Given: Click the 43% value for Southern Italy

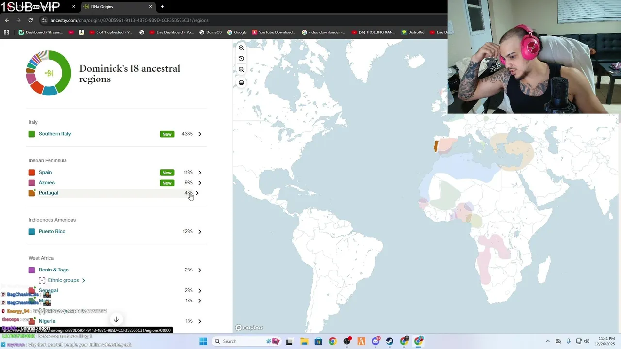Looking at the screenshot, I should 187,134.
